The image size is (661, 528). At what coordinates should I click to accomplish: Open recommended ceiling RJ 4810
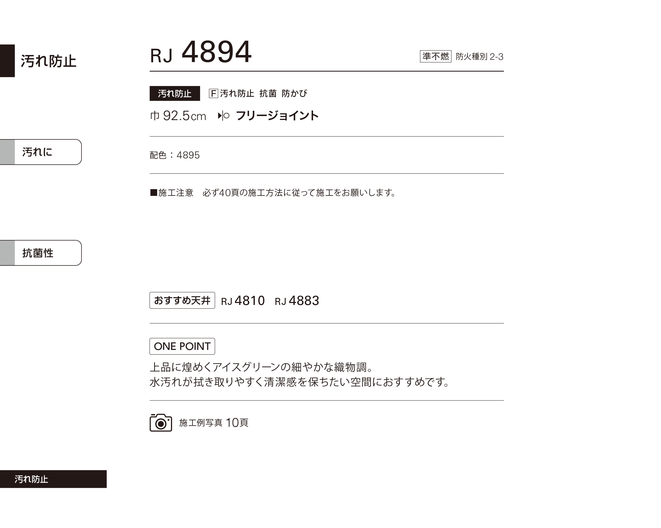pyautogui.click(x=243, y=301)
